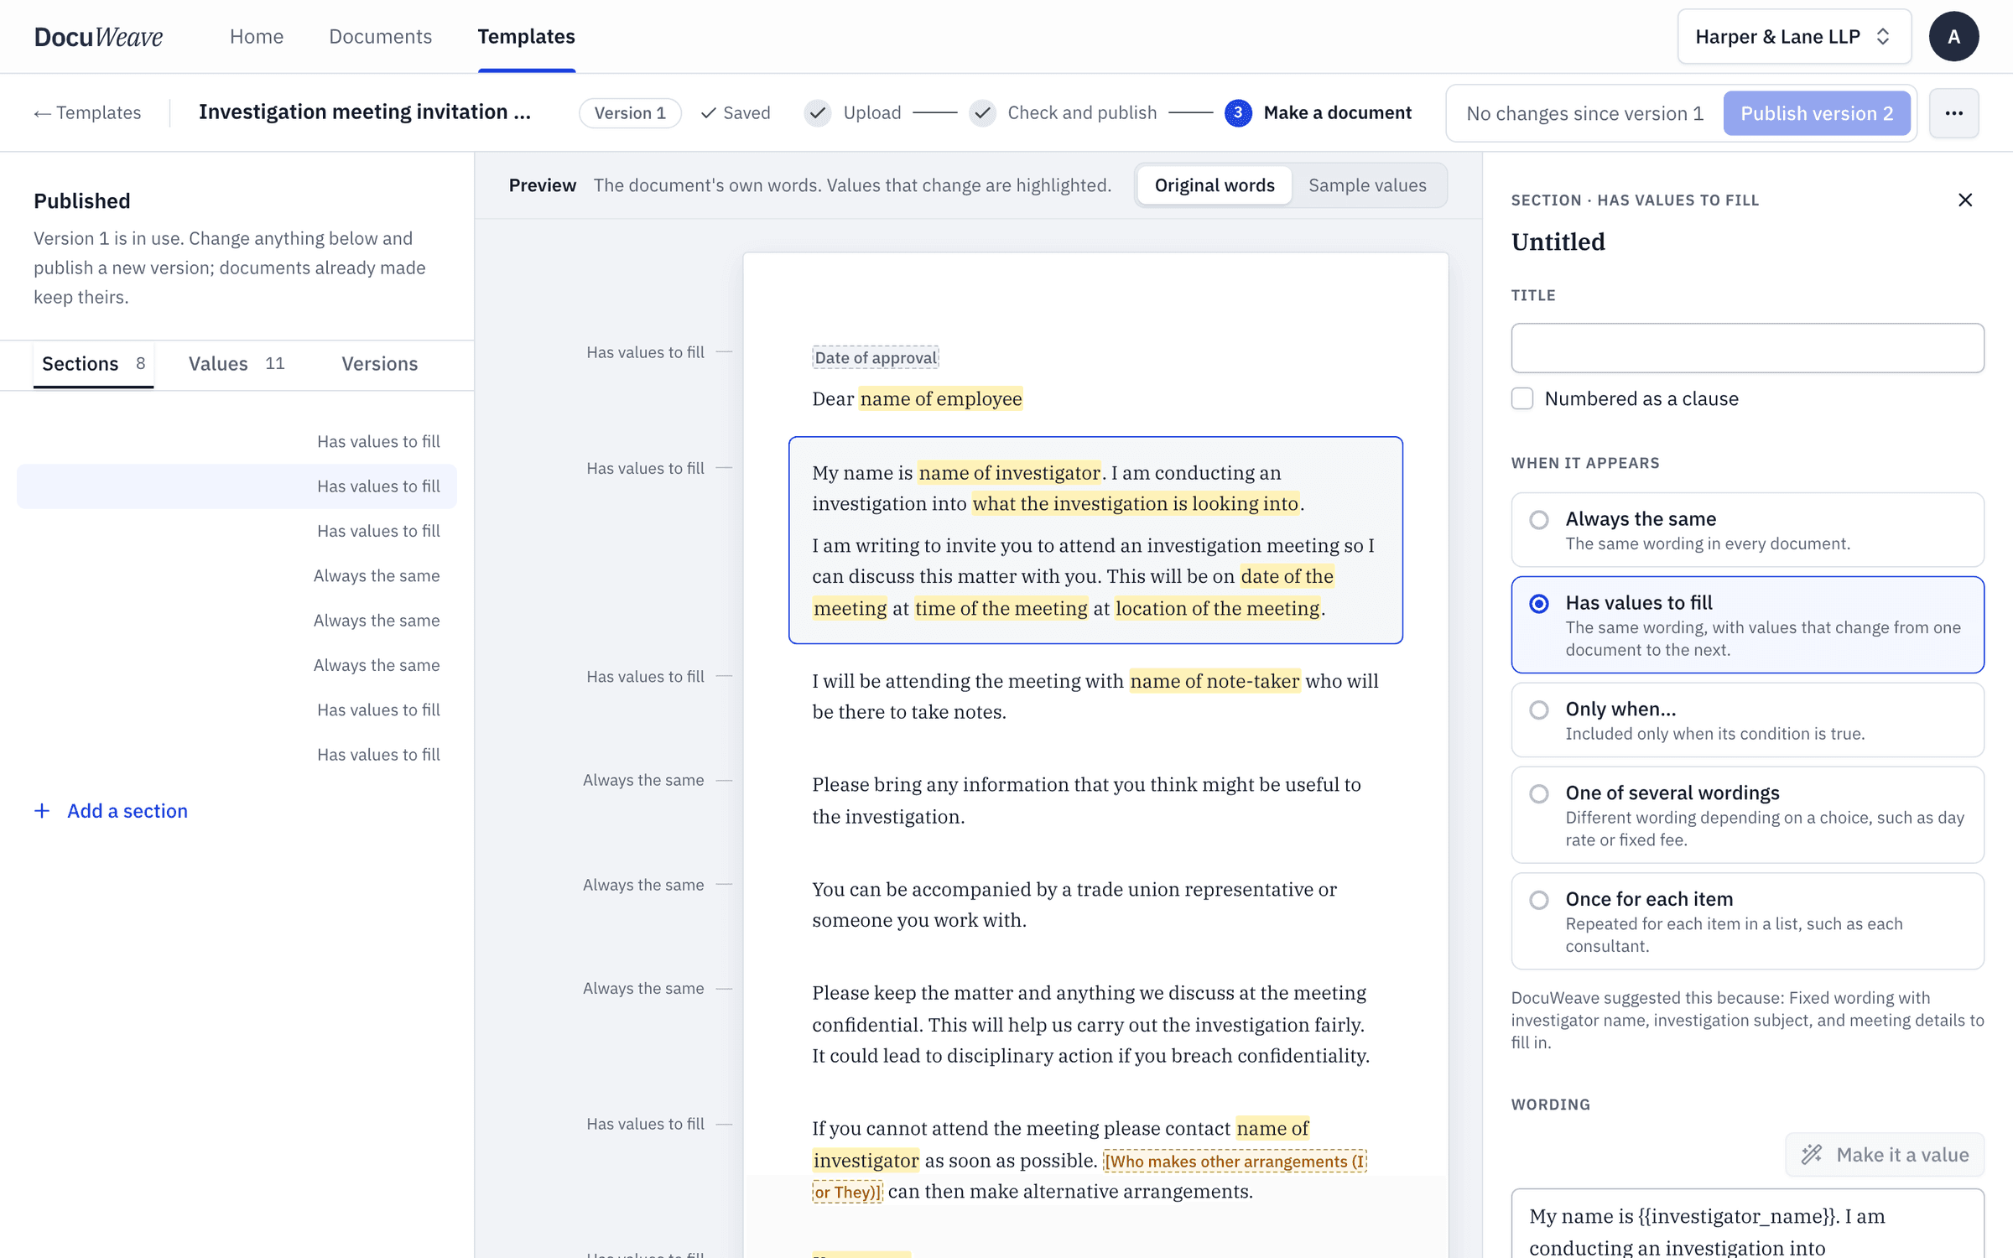This screenshot has width=2013, height=1258.
Task: Choose One of several wordings option
Action: [x=1747, y=815]
